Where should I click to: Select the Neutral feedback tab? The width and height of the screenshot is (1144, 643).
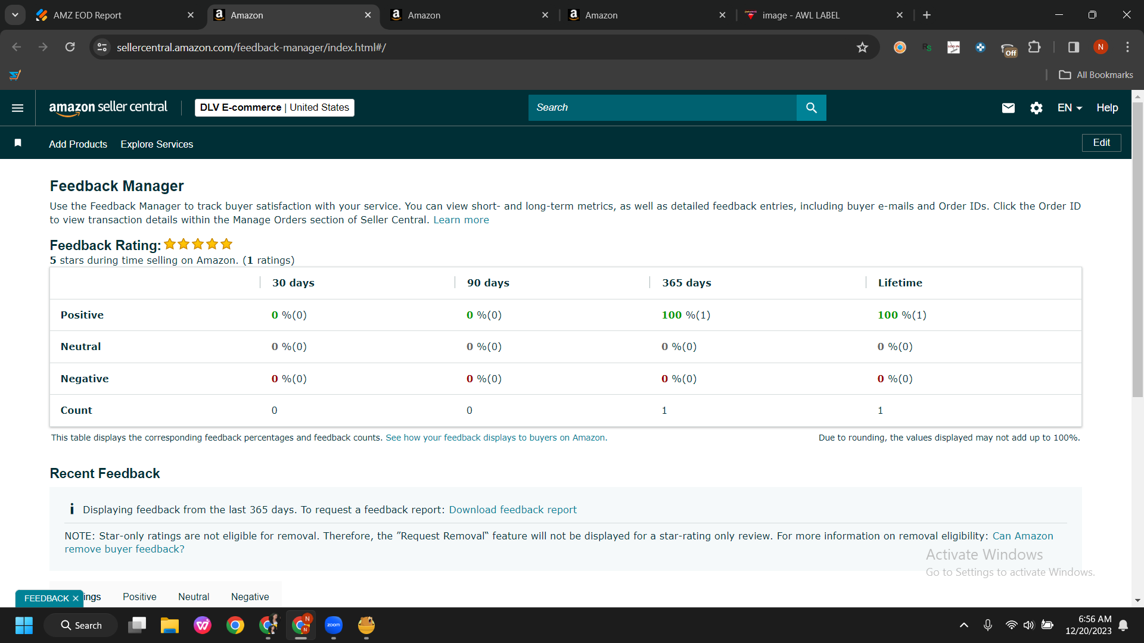tap(194, 597)
